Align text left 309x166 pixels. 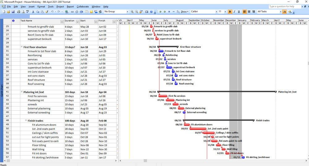tap(244, 12)
